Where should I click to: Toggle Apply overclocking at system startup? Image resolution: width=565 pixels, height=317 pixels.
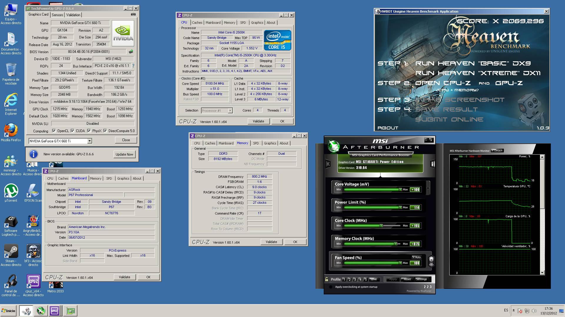(x=331, y=287)
